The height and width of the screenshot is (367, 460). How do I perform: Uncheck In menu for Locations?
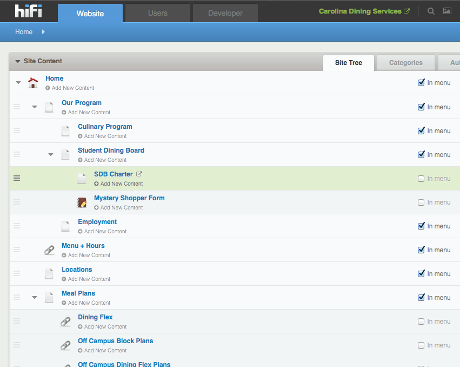pos(421,273)
